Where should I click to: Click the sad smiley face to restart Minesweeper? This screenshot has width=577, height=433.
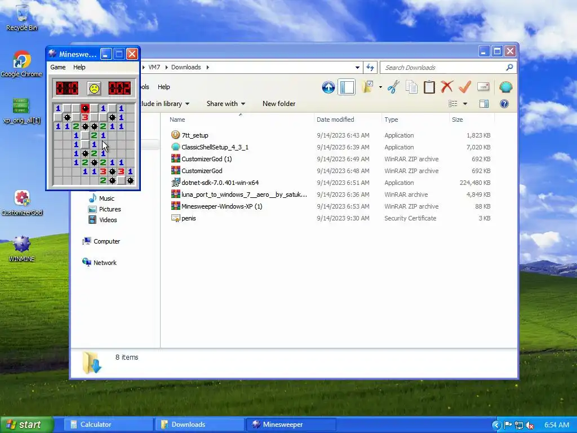(94, 89)
